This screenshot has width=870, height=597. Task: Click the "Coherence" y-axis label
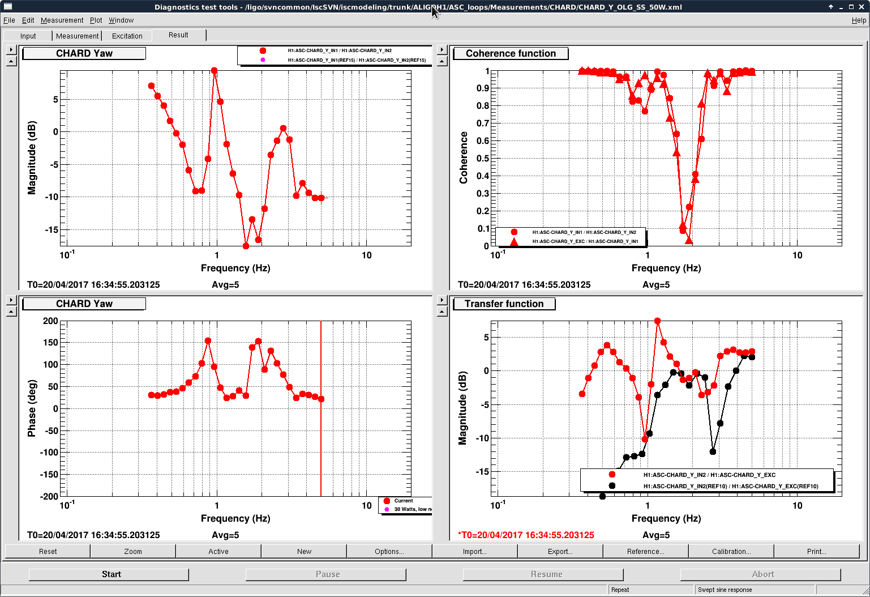[x=464, y=158]
